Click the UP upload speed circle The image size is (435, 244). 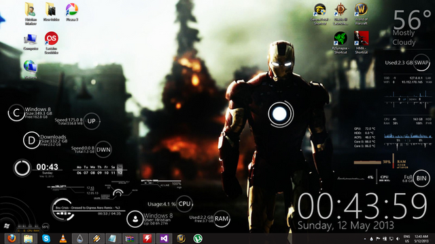[92, 121]
